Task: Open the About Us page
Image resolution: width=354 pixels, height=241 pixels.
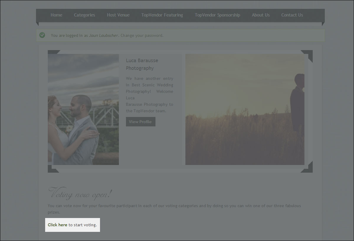Action: 260,15
